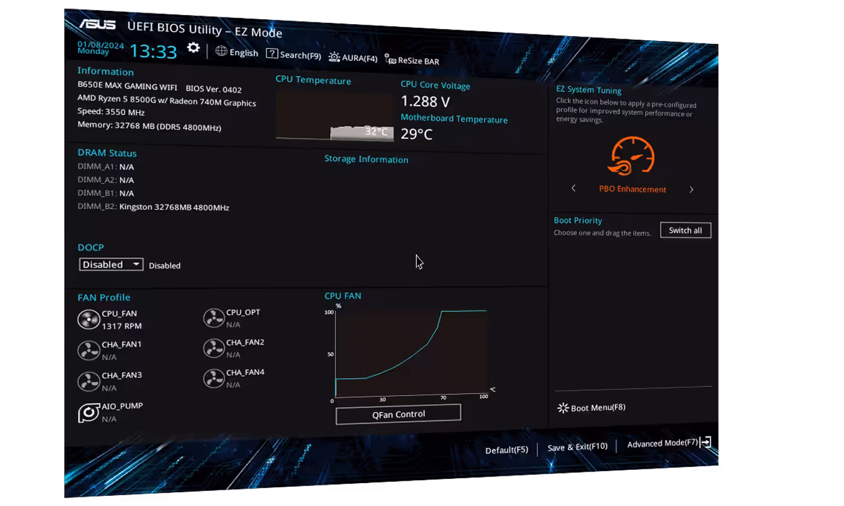Click 1317 RPM fan speed reading
The height and width of the screenshot is (506, 844).
(122, 326)
